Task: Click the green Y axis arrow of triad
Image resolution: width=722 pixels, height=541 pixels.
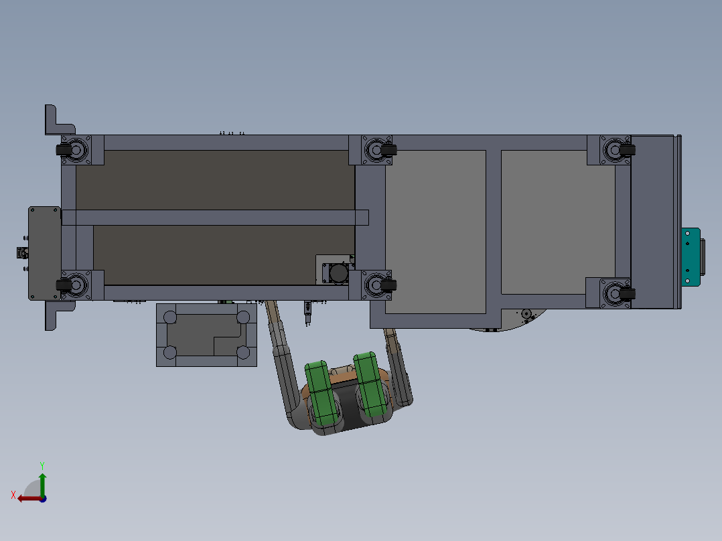Action: 42,485
